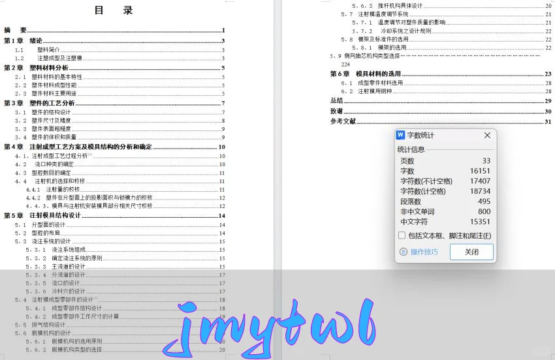555x360 pixels.
Task: Click contents entry 4.1 注射成型工艺过程分析
Action: [x=119, y=156]
